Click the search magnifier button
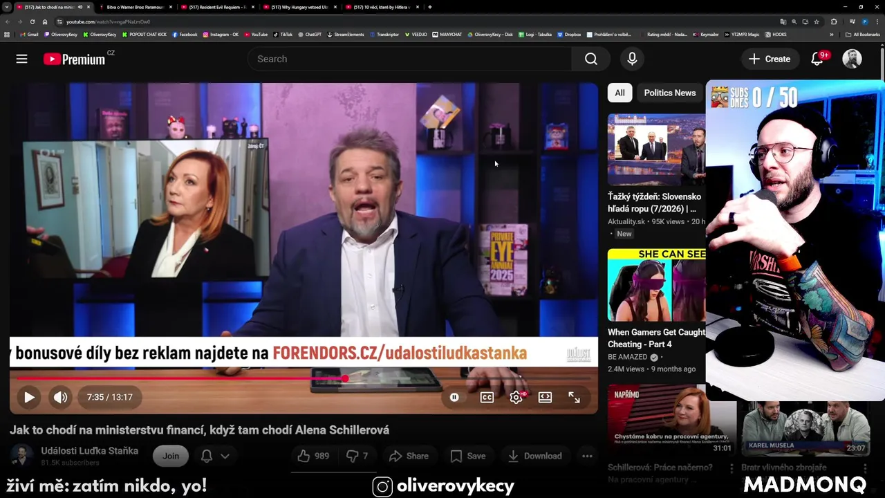 pos(590,59)
